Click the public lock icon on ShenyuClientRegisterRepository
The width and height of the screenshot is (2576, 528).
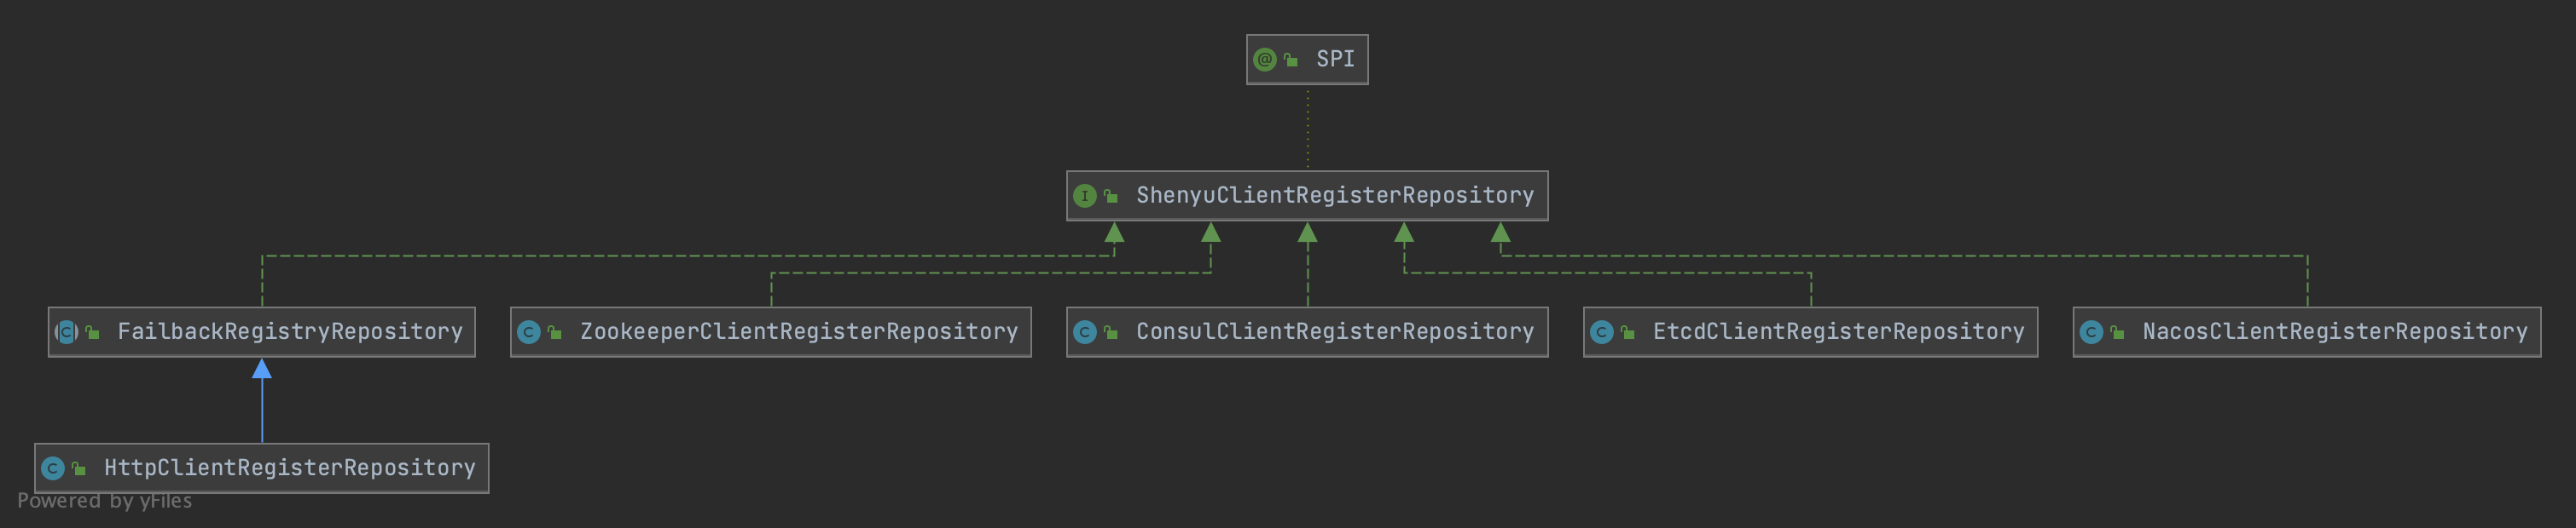pyautogui.click(x=1111, y=196)
